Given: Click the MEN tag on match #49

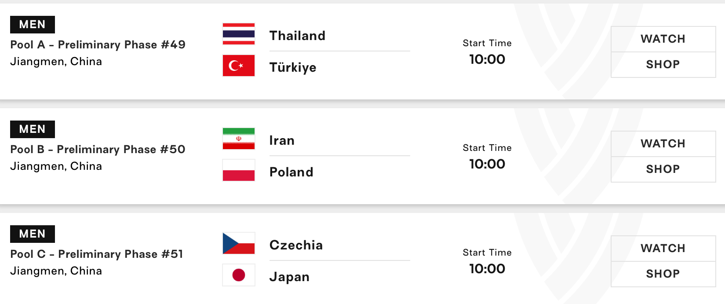Looking at the screenshot, I should click(x=33, y=25).
